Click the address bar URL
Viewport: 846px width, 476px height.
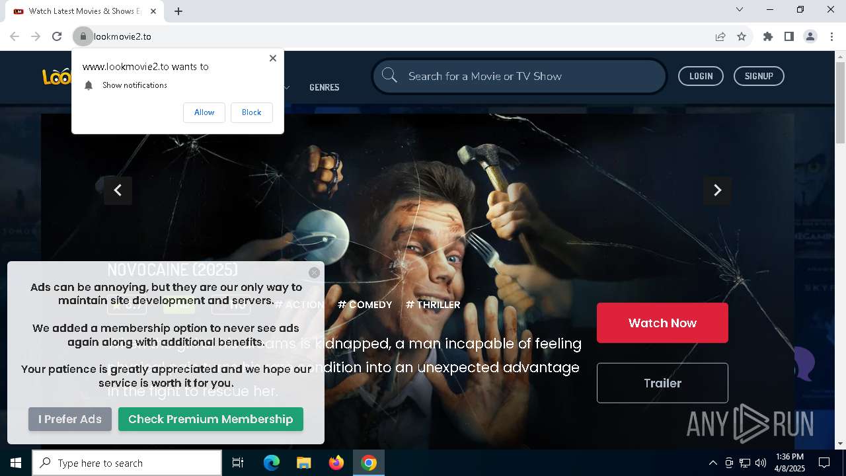pos(122,36)
